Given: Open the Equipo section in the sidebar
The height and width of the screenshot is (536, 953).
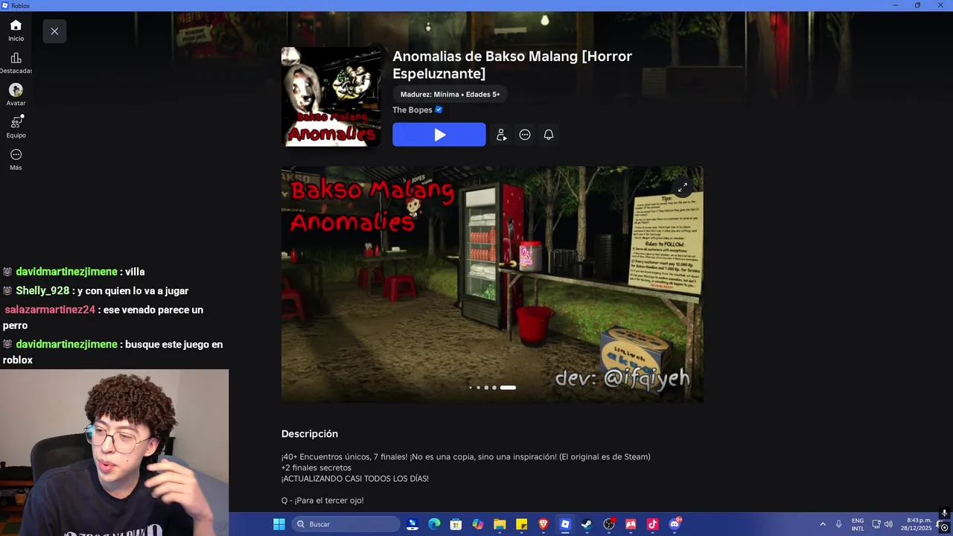Looking at the screenshot, I should [x=16, y=127].
